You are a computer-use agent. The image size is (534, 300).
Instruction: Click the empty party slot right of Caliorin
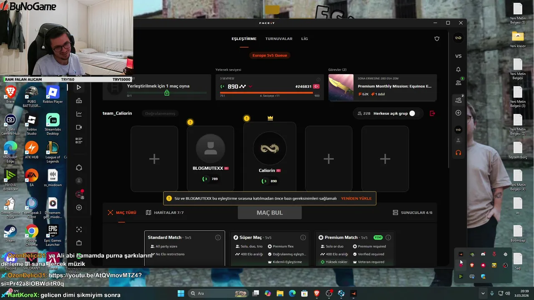(x=329, y=159)
